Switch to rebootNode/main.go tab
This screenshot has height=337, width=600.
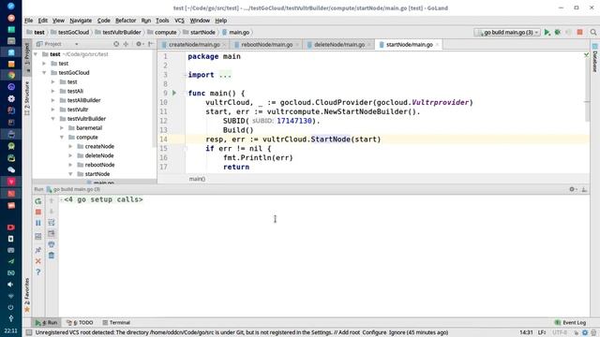[x=265, y=45]
